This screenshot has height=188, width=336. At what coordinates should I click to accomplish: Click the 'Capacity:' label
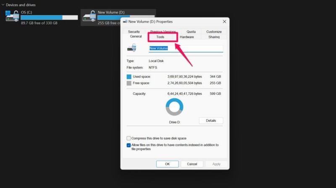coord(139,94)
